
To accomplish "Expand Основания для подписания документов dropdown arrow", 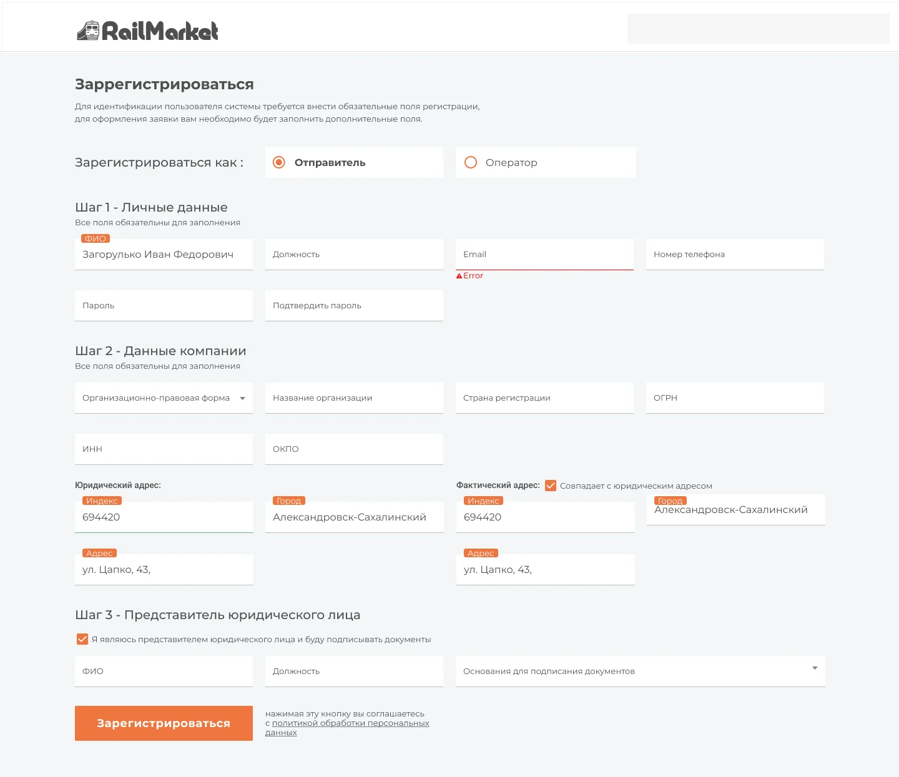I will click(815, 668).
